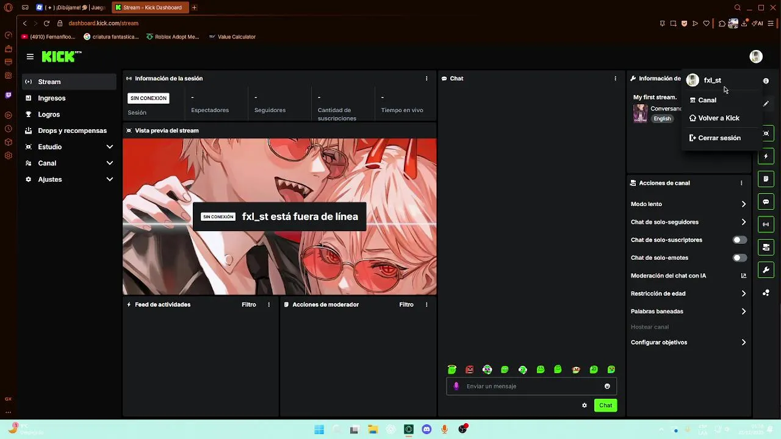Toggle Chat de solo-suscriptores switch
781x439 pixels.
(x=740, y=240)
